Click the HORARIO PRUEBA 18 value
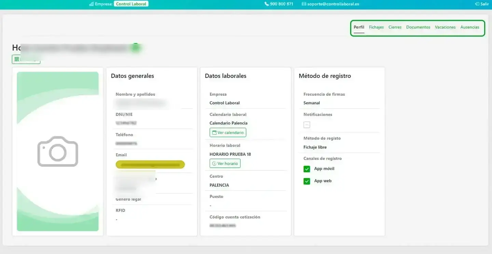The height and width of the screenshot is (254, 492). (230, 154)
